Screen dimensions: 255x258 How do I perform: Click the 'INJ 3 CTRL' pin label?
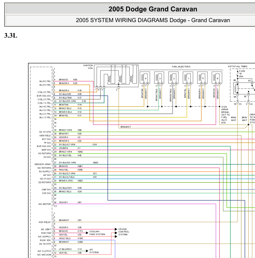[45, 110]
